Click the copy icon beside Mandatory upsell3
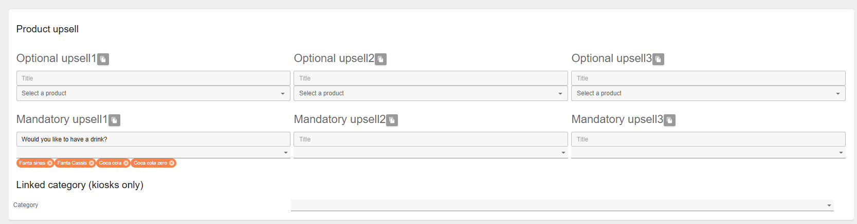The image size is (857, 224). [670, 120]
